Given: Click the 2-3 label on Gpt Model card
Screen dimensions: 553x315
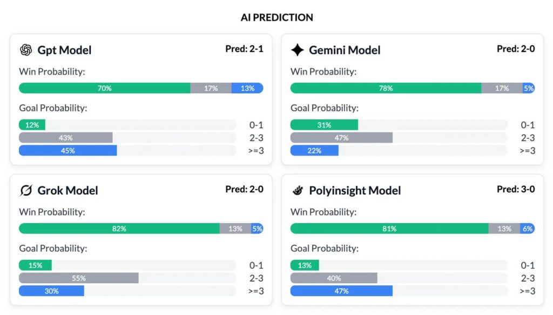Looking at the screenshot, I should pyautogui.click(x=255, y=138).
